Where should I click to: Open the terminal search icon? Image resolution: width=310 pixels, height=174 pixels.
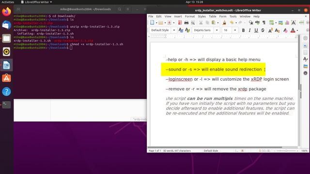click(120, 9)
